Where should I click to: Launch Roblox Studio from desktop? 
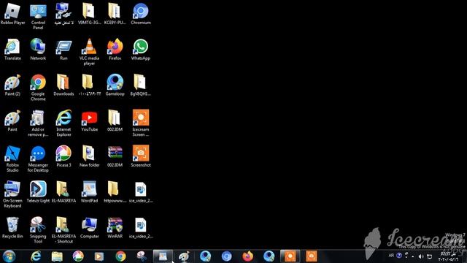[x=12, y=159]
